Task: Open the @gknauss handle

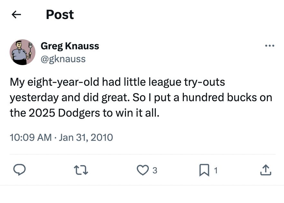Action: [63, 59]
